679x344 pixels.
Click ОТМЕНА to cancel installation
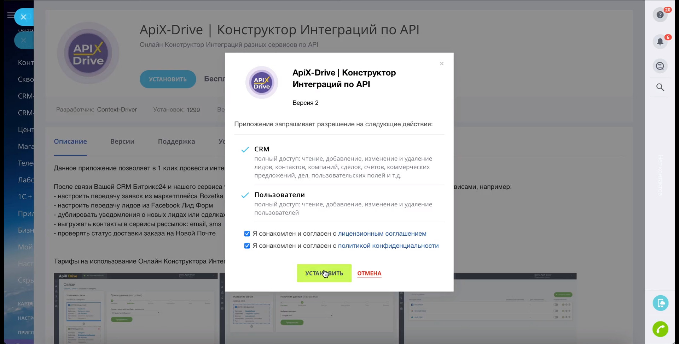[x=369, y=273]
